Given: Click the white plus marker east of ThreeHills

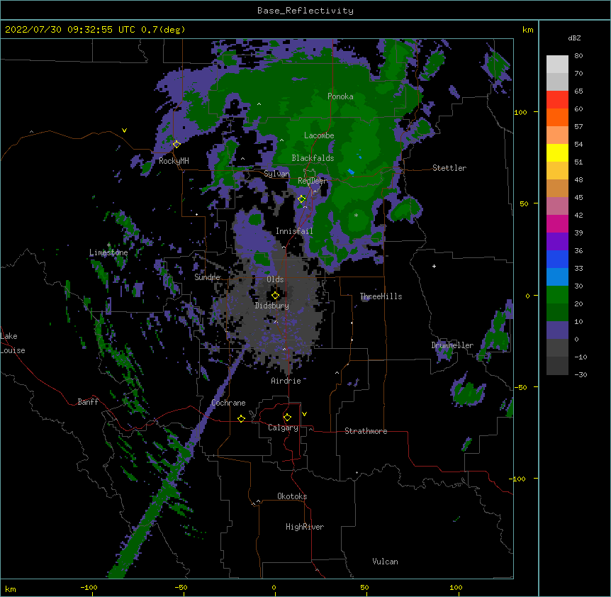Looking at the screenshot, I should pos(434,266).
